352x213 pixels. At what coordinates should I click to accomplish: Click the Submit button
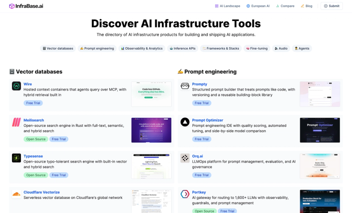coord(332,6)
